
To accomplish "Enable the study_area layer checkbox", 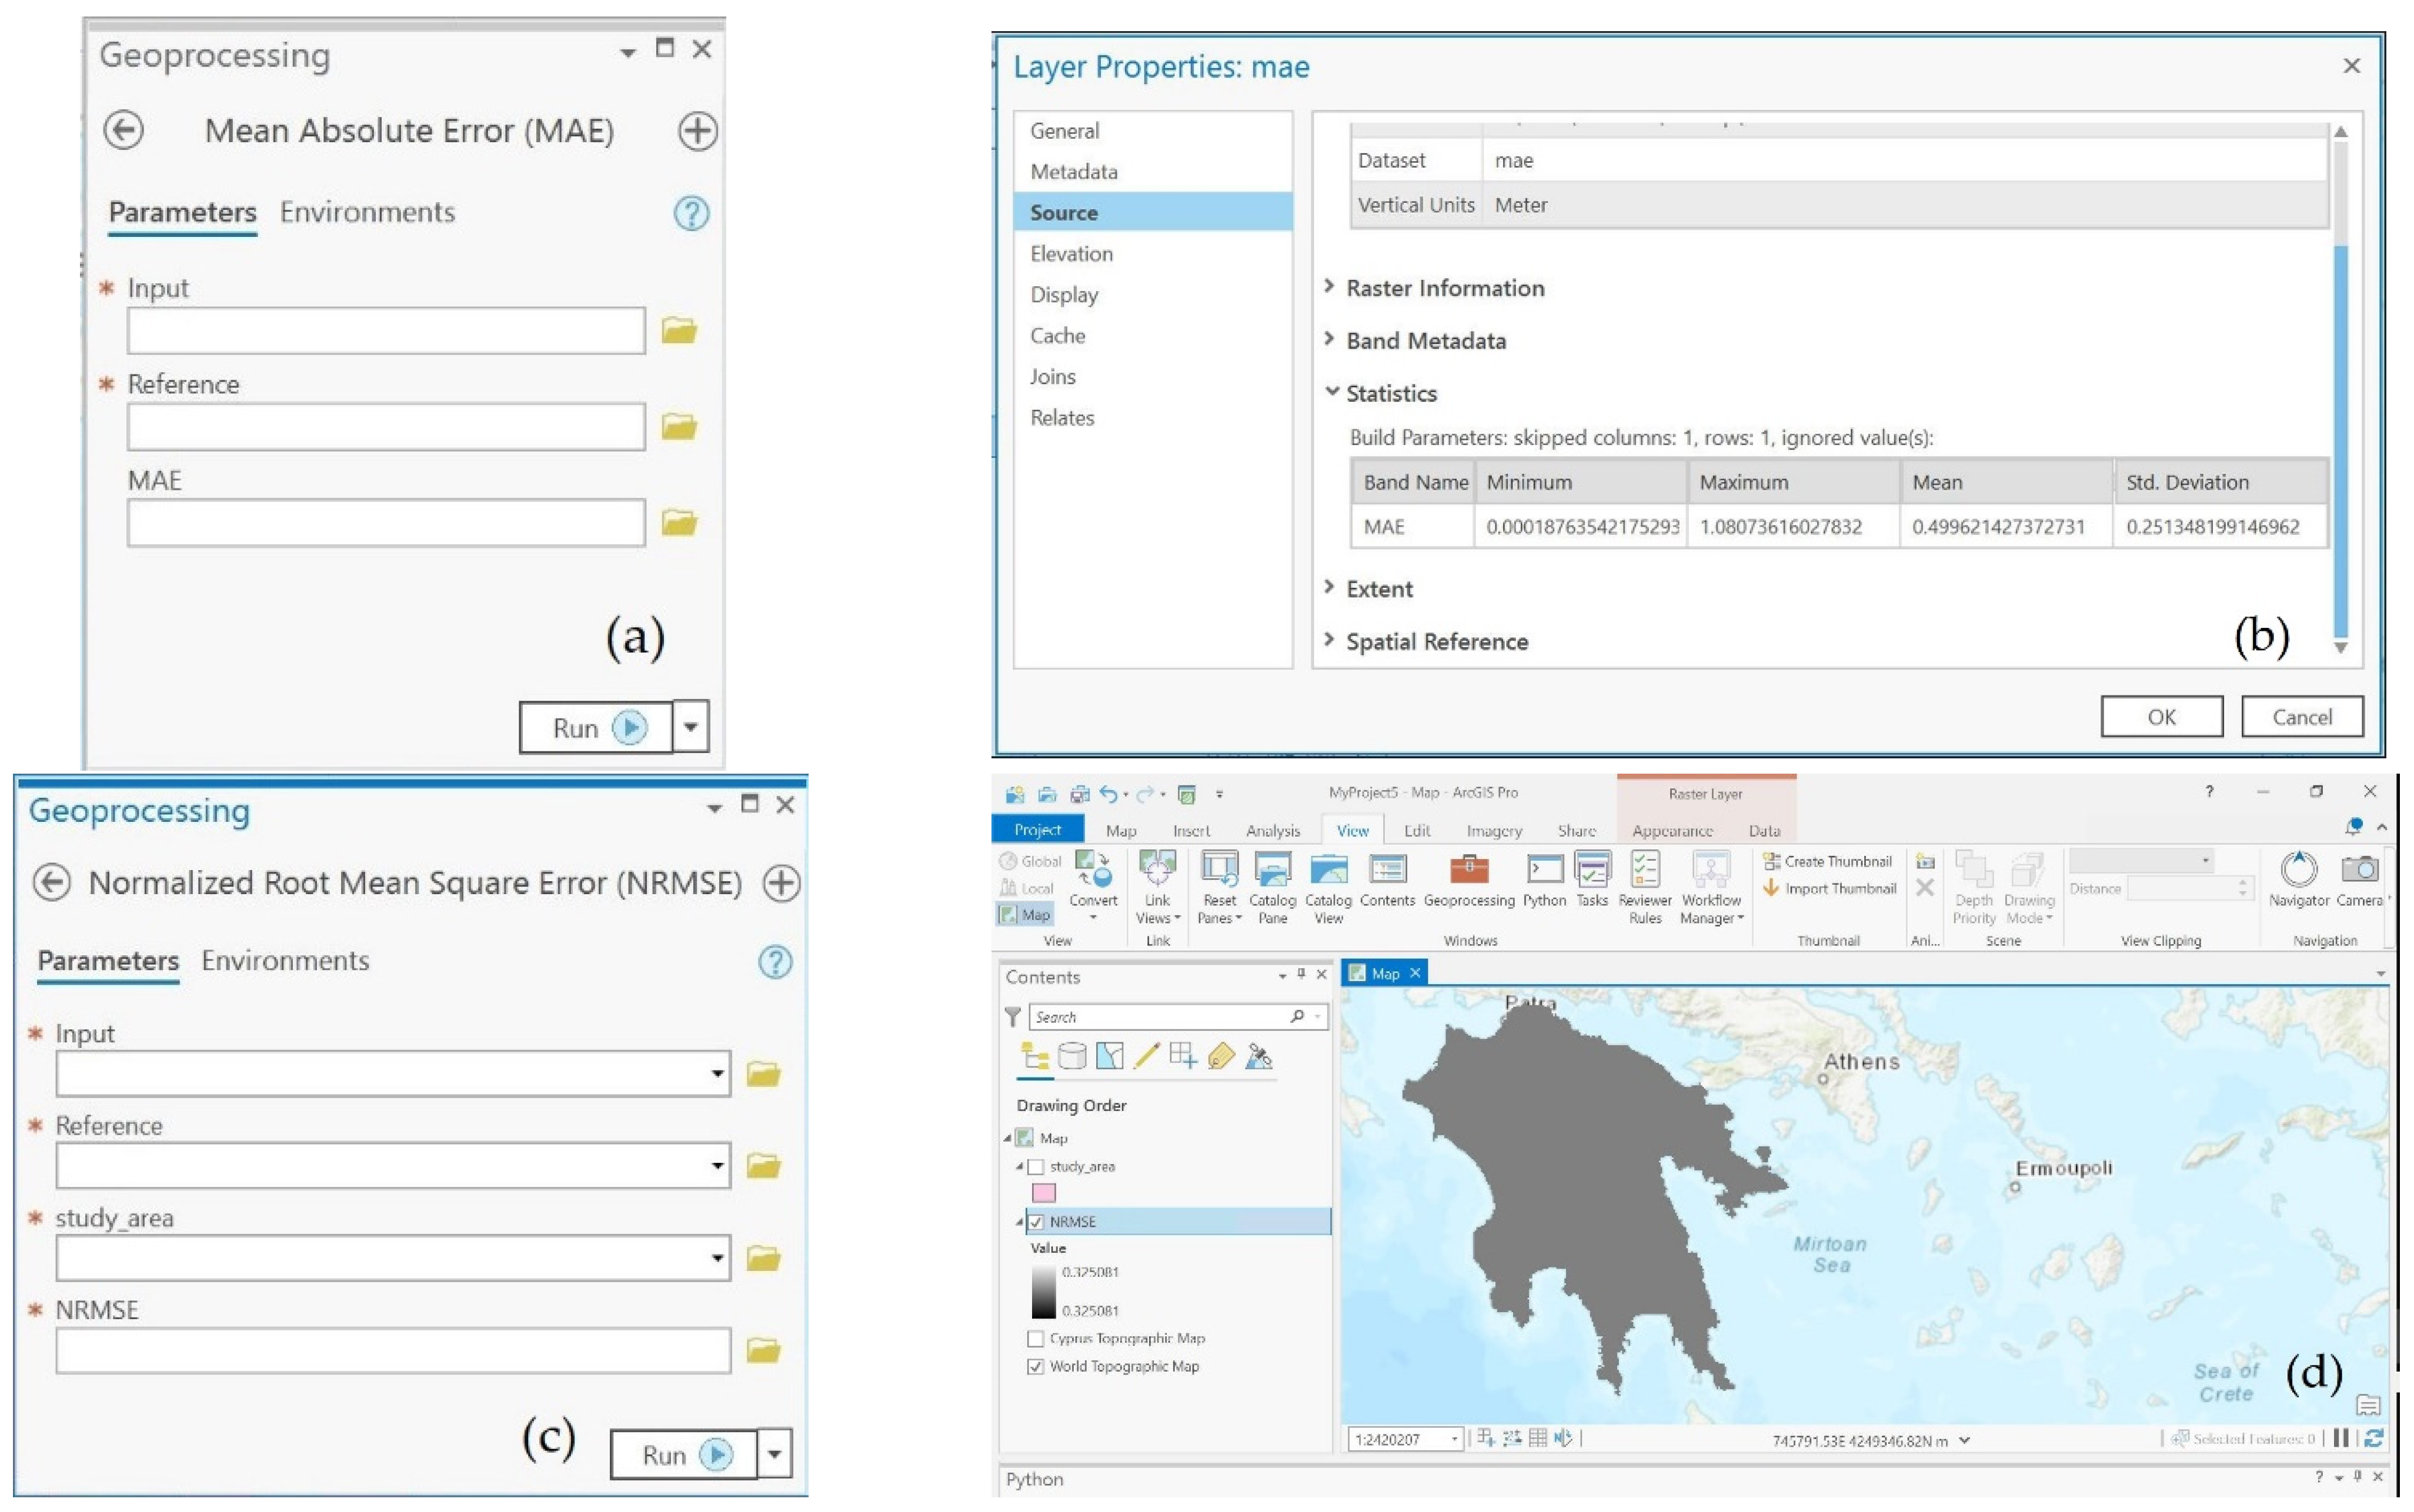I will pyautogui.click(x=1036, y=1166).
